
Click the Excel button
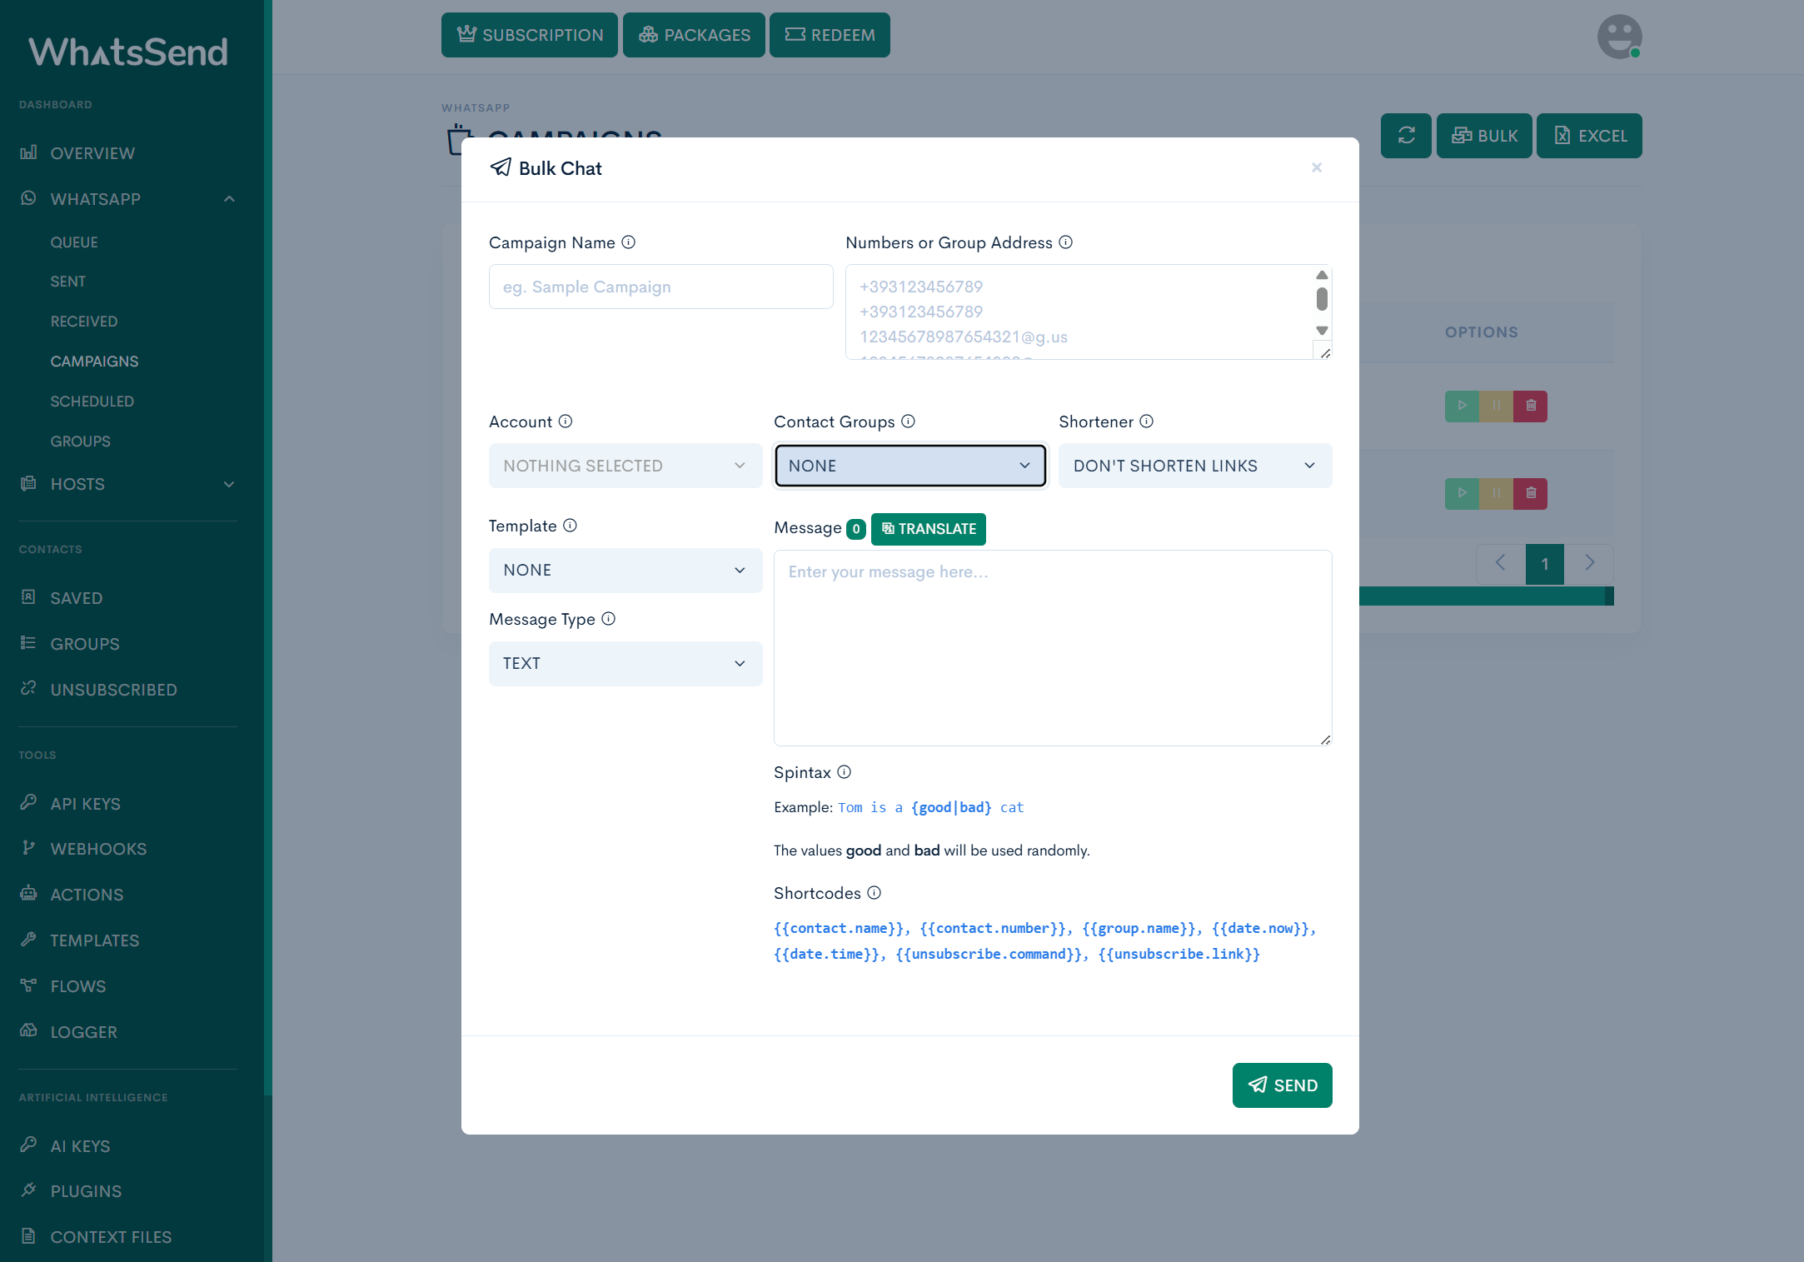point(1589,136)
